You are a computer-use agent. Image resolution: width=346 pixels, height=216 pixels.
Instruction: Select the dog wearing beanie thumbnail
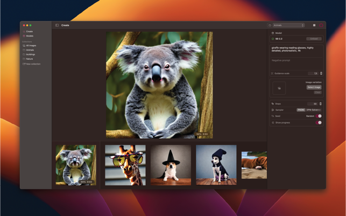216,165
